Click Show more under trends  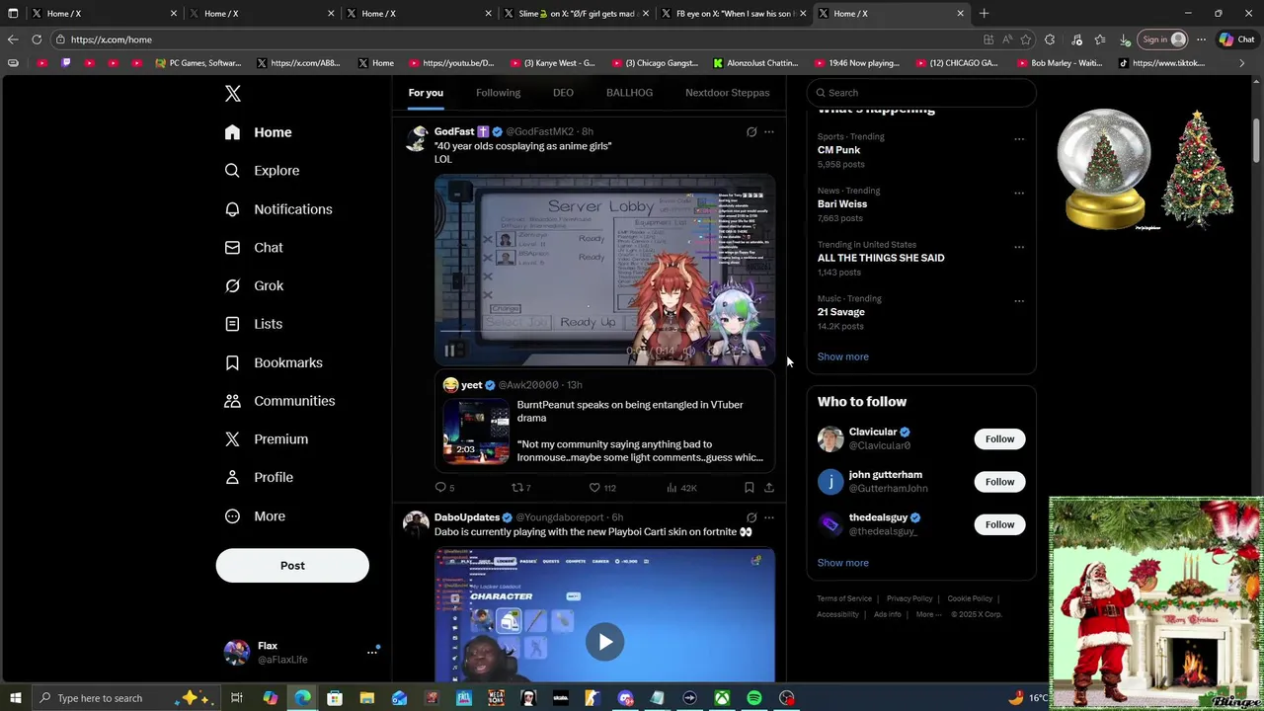[x=842, y=356]
